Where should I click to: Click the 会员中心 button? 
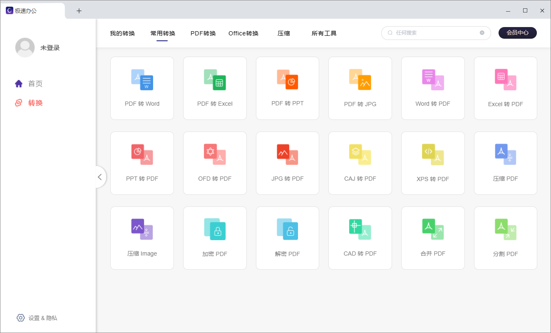(x=517, y=32)
